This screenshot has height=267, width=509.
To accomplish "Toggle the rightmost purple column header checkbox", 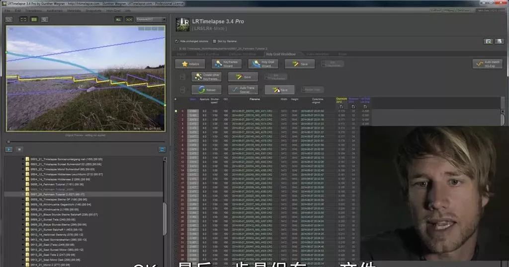I will [x=365, y=107].
